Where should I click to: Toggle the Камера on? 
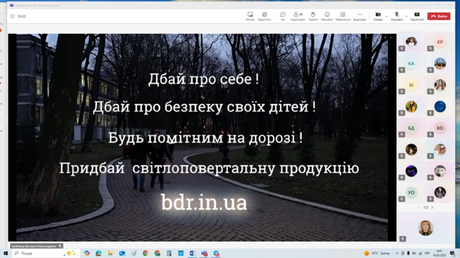378,16
